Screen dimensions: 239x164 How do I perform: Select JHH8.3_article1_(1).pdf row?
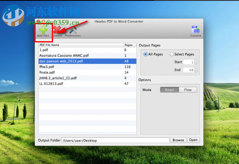[87, 78]
